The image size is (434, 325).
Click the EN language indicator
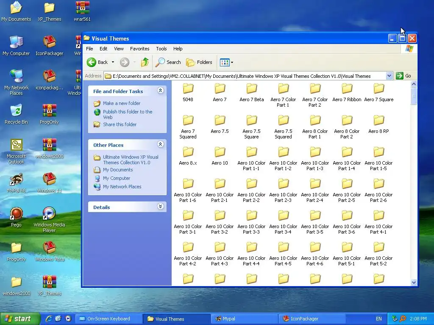click(x=378, y=319)
